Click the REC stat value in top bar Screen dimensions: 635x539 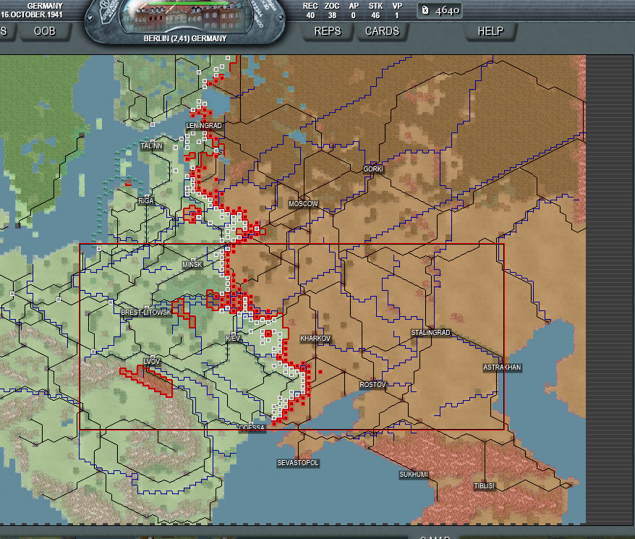click(x=310, y=14)
